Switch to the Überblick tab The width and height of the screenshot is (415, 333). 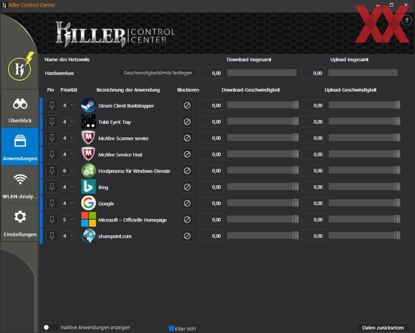20,109
